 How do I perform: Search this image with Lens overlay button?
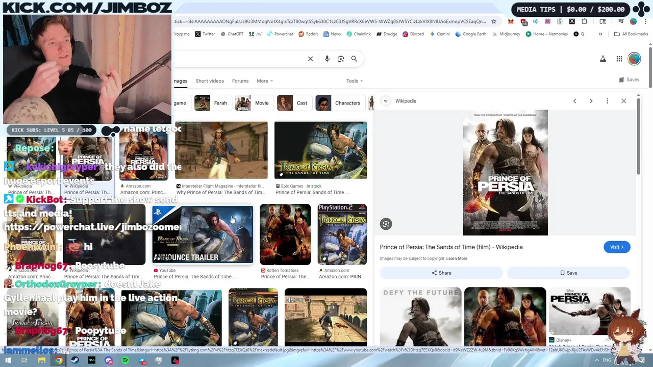coord(386,224)
